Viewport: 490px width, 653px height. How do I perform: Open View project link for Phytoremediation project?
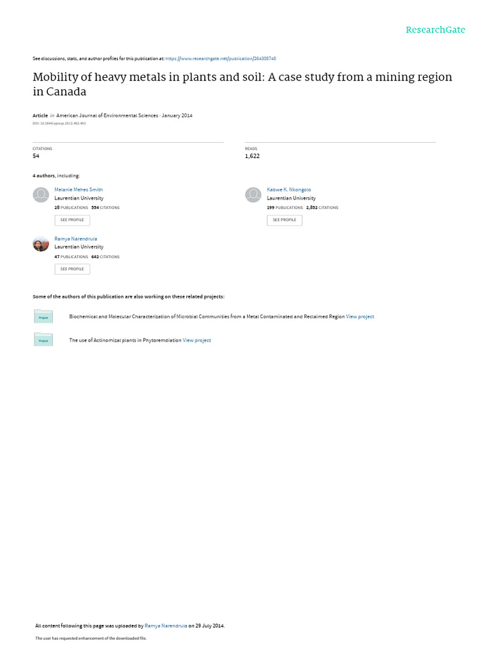(x=197, y=341)
